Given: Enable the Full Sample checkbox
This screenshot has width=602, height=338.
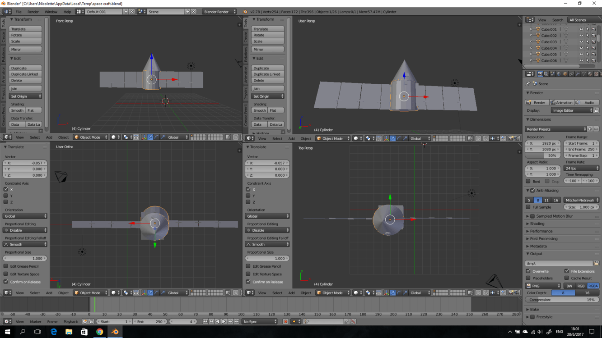Looking at the screenshot, I should [x=528, y=207].
